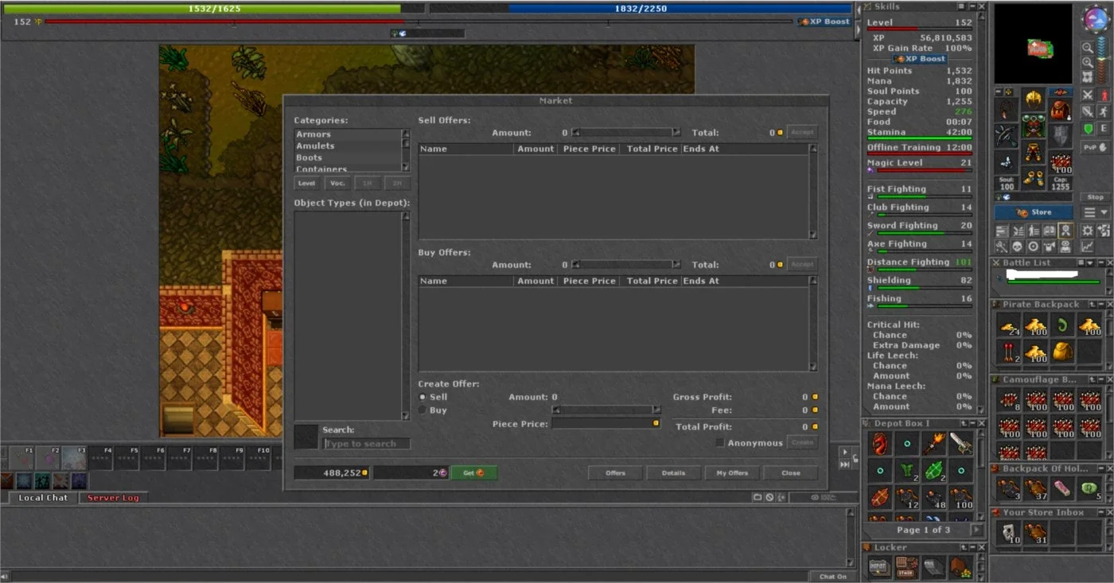Collapse the Your Store Inbox panel
The image size is (1114, 583).
pyautogui.click(x=1100, y=512)
